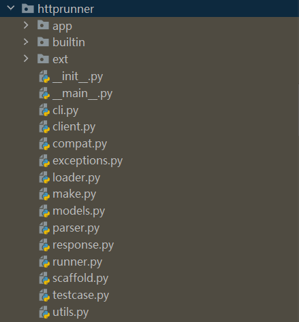Click the Python icon beside utils.py
Image resolution: width=299 pixels, height=322 pixels.
pos(44,312)
